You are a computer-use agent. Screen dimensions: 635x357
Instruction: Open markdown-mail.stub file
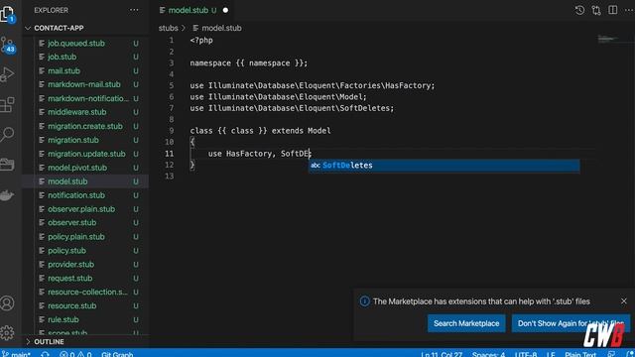click(x=83, y=84)
